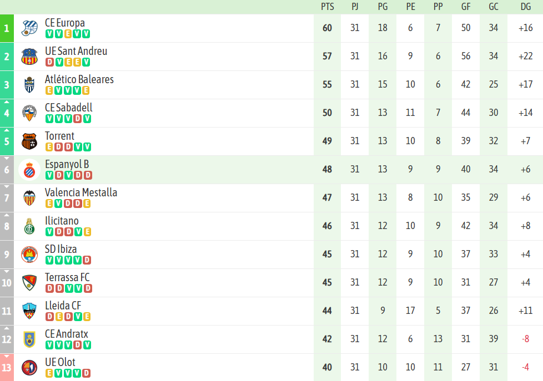The image size is (543, 381).
Task: Click position 1 green rank badge
Action: (7, 28)
